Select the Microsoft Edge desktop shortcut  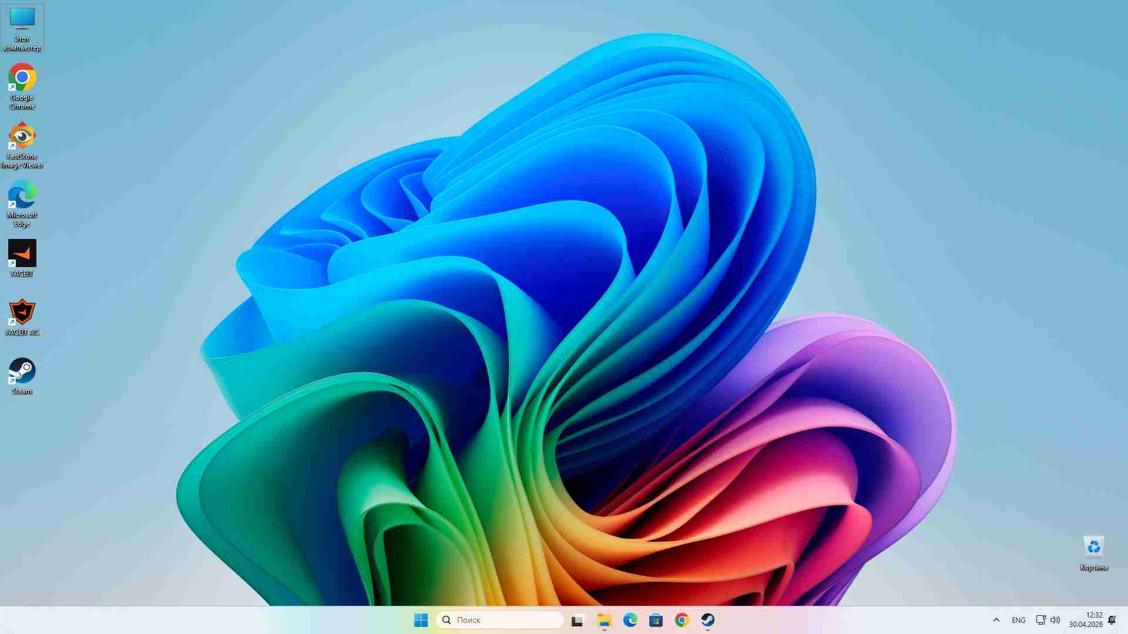tap(22, 204)
